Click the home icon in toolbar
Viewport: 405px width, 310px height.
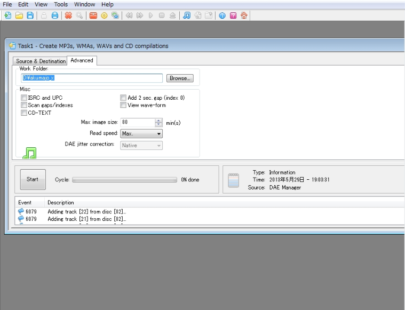coord(244,15)
